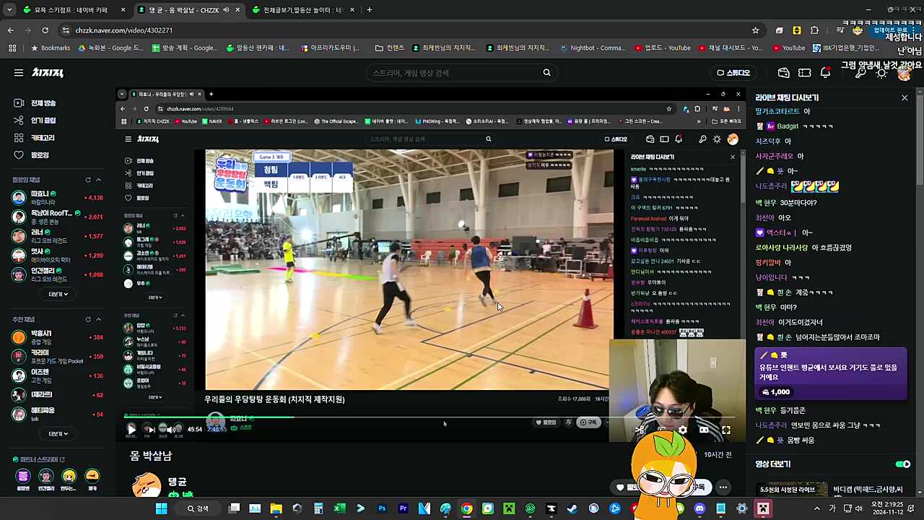Open 인간젤리 channel in the sidebar

point(58,275)
